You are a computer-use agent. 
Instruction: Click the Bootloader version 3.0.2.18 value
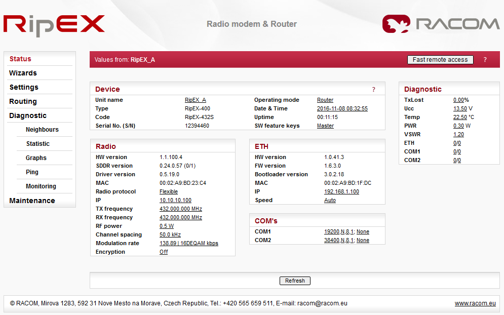click(334, 175)
